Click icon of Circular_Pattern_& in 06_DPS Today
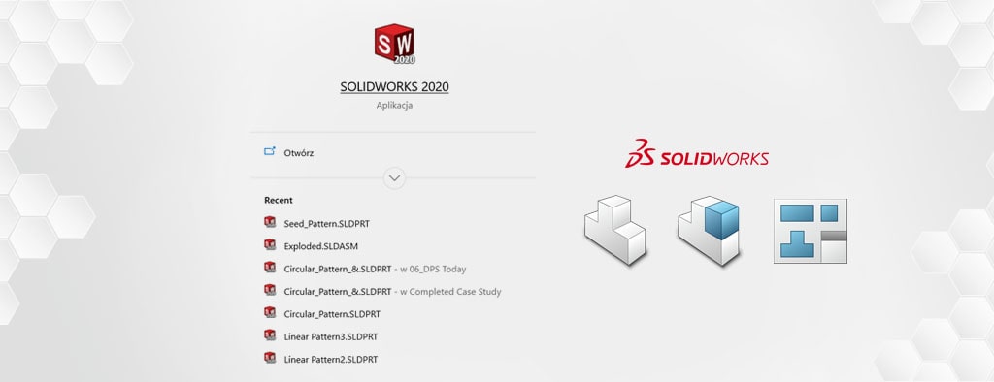This screenshot has height=382, width=994. (x=270, y=268)
